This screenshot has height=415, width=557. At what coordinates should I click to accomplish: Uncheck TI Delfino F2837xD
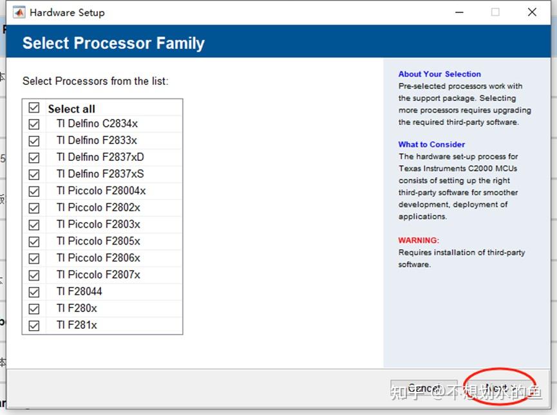coord(33,157)
